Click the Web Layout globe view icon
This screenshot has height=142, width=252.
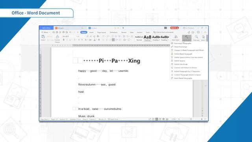point(163,119)
